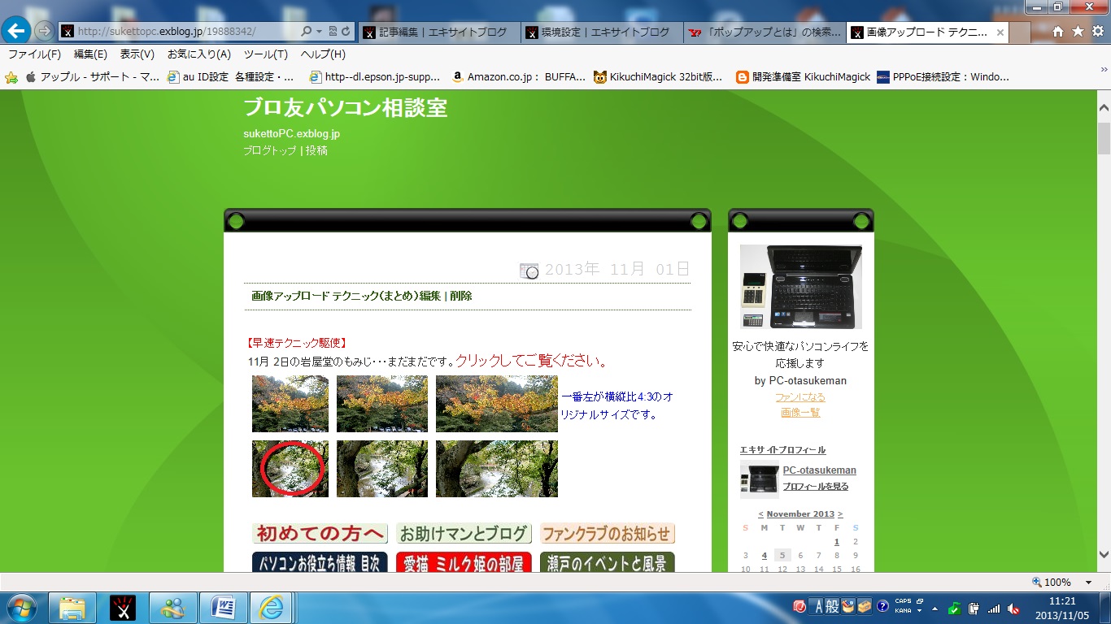Open Windows Start button
Screen dimensions: 1111x624
tap(21, 608)
